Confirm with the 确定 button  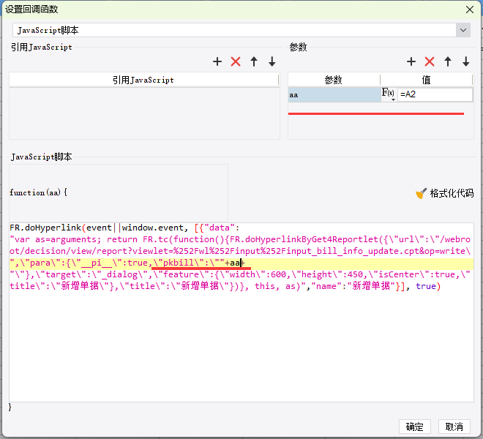point(415,427)
